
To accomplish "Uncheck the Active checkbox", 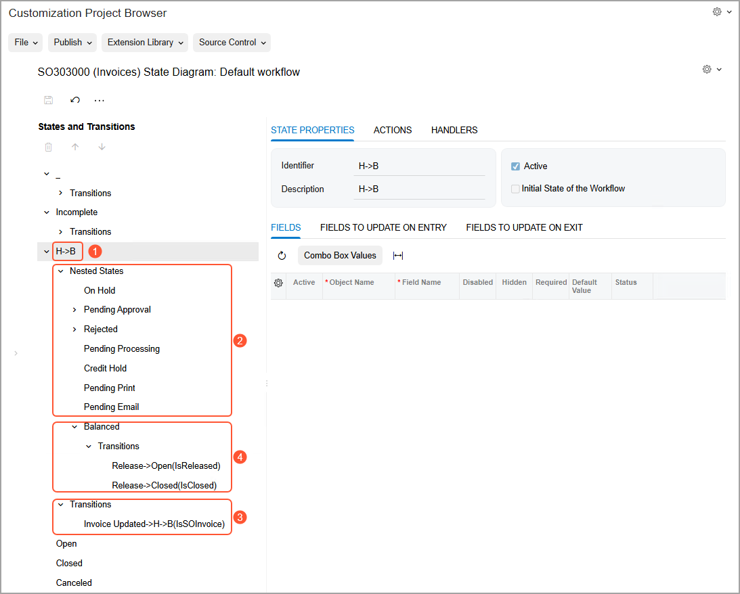I will point(516,166).
